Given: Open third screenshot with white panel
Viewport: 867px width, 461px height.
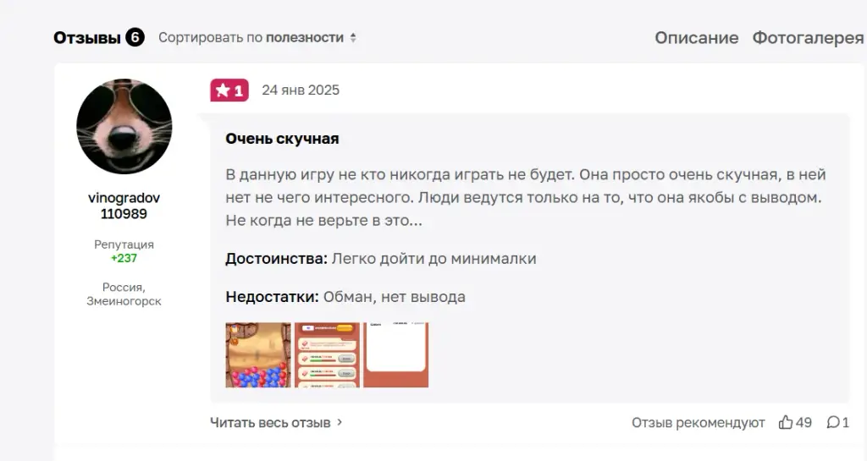Looking at the screenshot, I should [x=396, y=355].
